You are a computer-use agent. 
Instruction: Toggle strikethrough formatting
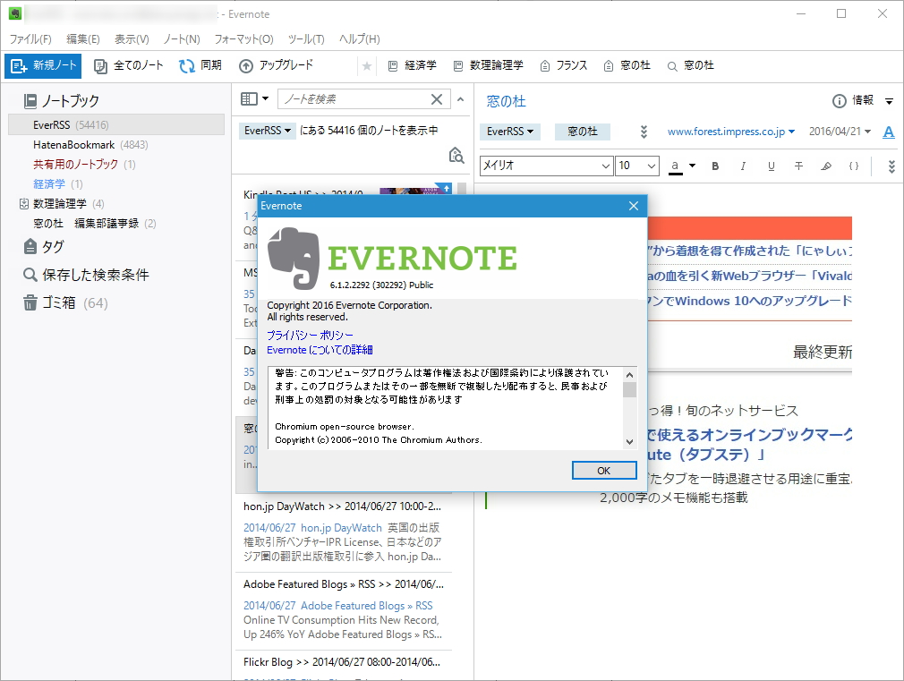click(x=798, y=166)
